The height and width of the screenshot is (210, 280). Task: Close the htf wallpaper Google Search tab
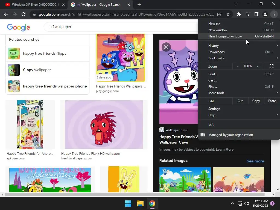click(129, 5)
